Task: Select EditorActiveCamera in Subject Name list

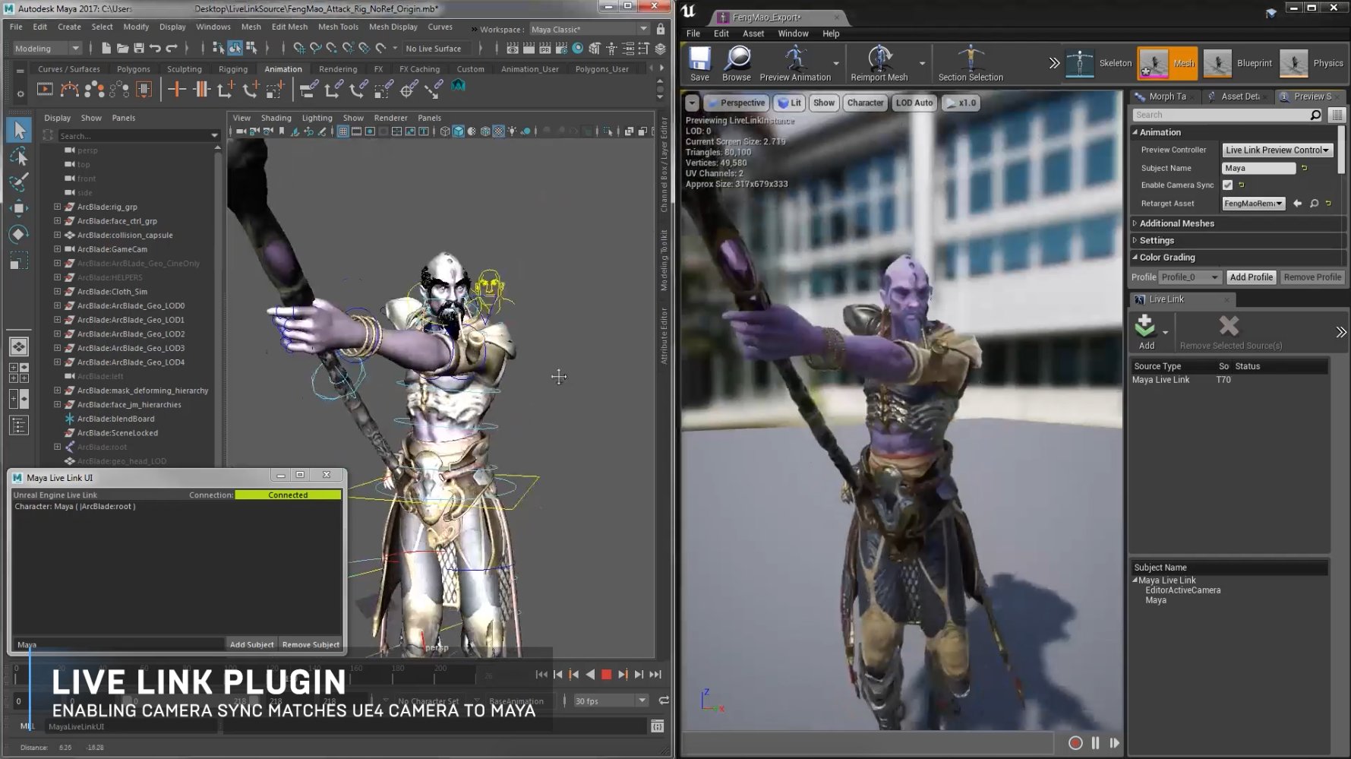Action: click(x=1182, y=590)
